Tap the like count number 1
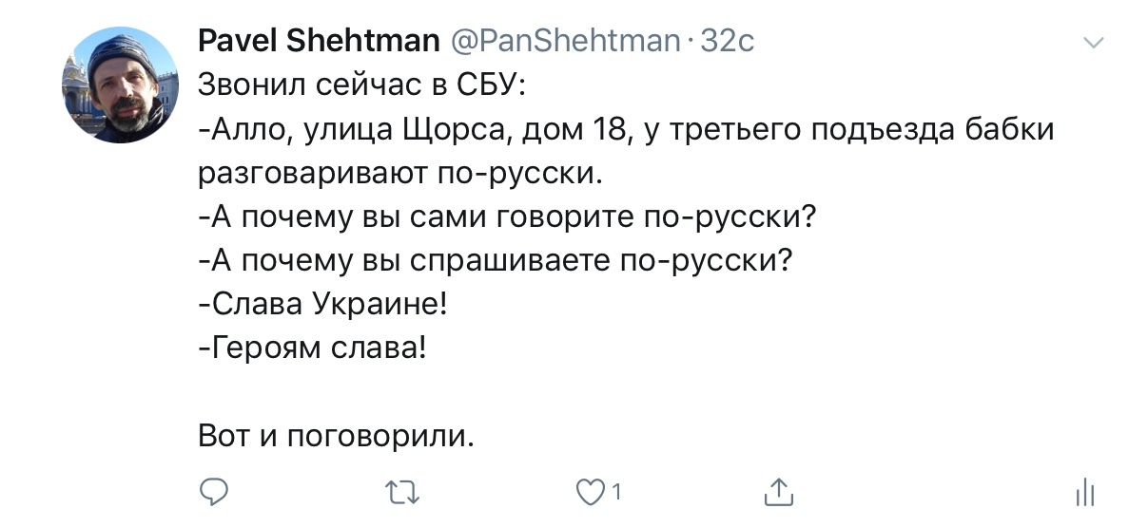The image size is (1129, 527). click(616, 493)
